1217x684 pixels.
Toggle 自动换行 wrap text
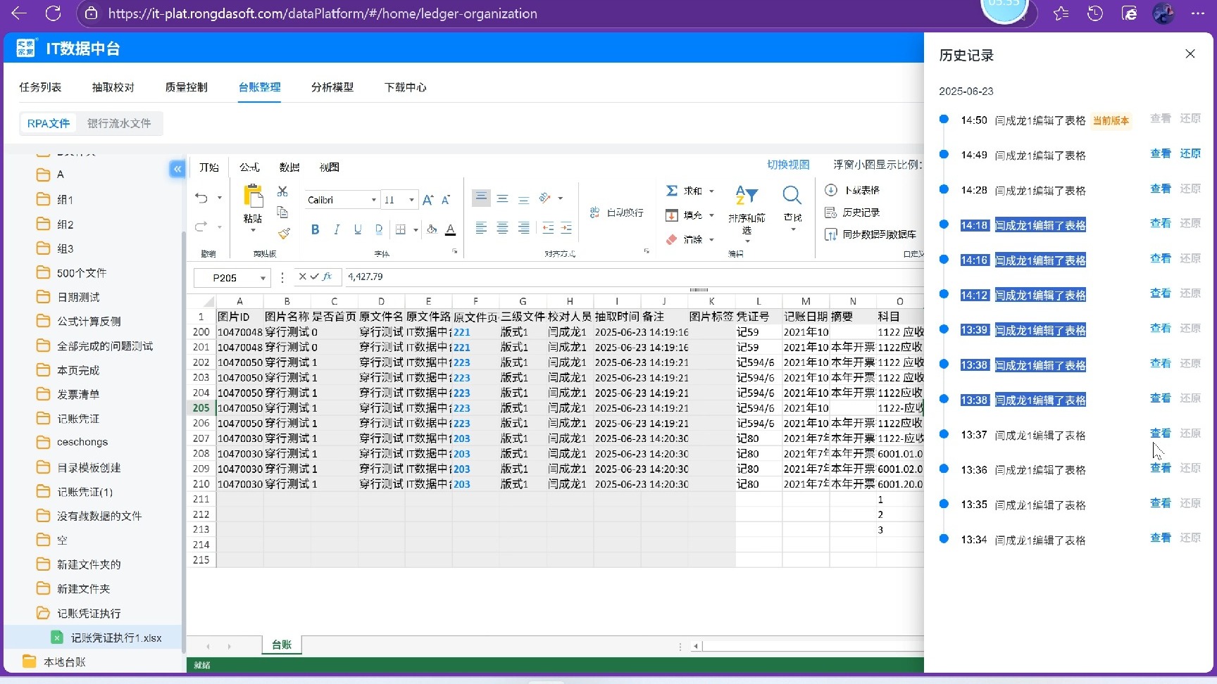[616, 213]
